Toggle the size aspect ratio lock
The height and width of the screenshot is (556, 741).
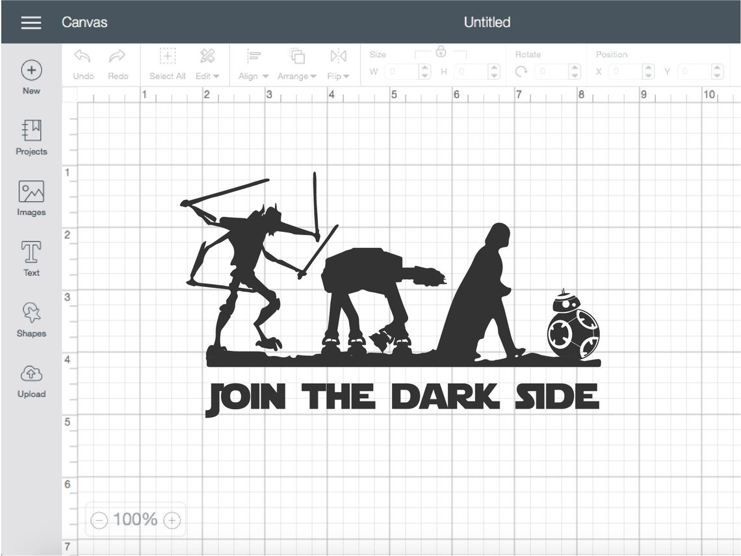coord(440,51)
